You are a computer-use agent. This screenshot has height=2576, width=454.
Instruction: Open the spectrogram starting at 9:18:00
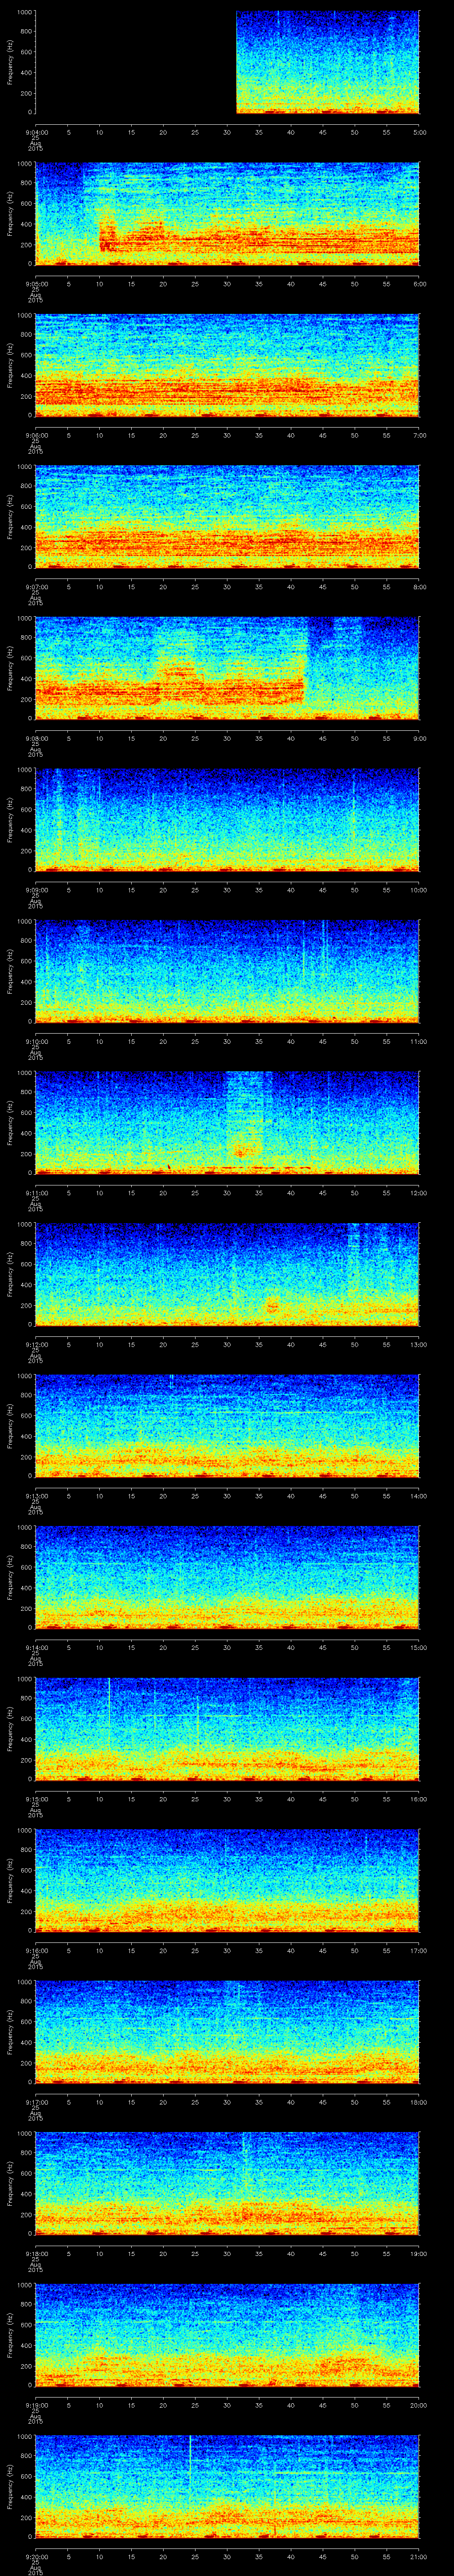[x=227, y=2183]
